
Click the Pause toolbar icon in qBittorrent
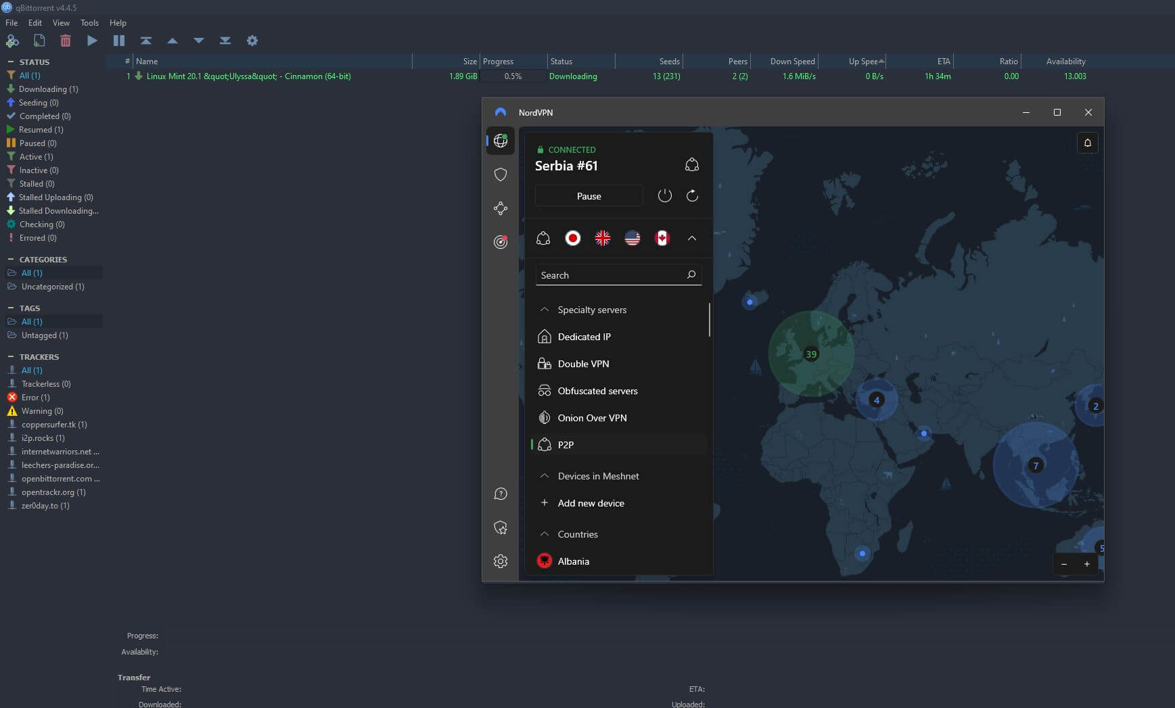point(119,41)
